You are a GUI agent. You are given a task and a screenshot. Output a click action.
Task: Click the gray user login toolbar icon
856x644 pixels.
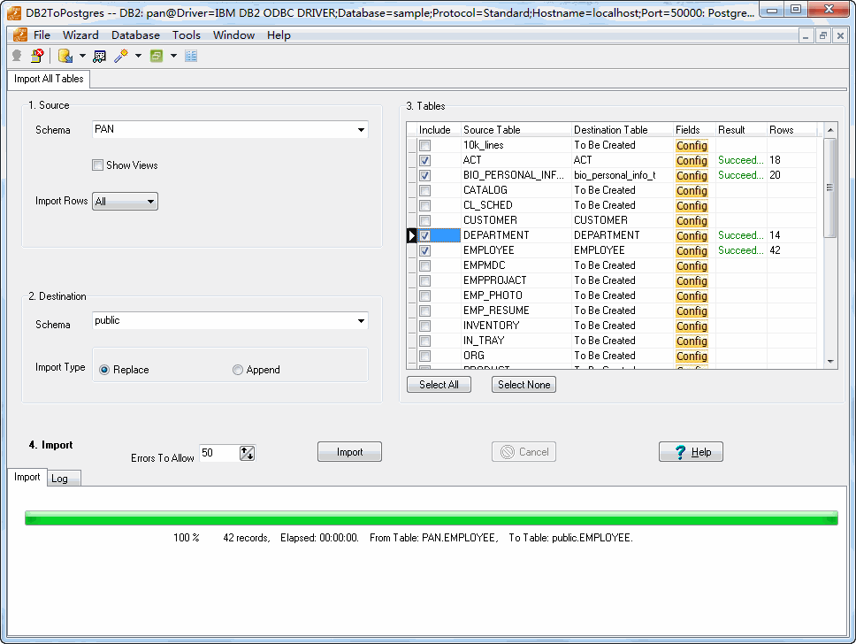coord(17,56)
